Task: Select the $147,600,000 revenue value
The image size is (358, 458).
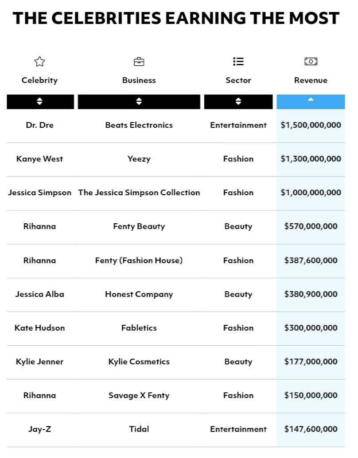Action: [x=311, y=429]
